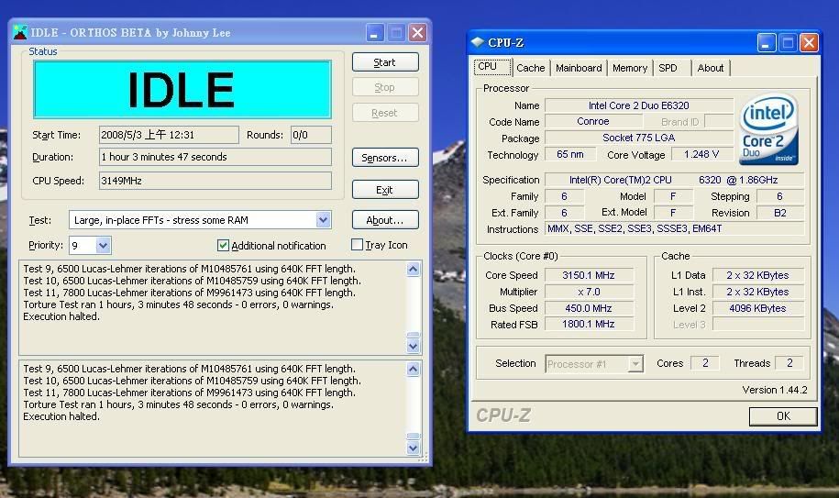Screen dimensions: 839x498
Task: Click 'Execution halted.' in upper log
Action: (61, 316)
